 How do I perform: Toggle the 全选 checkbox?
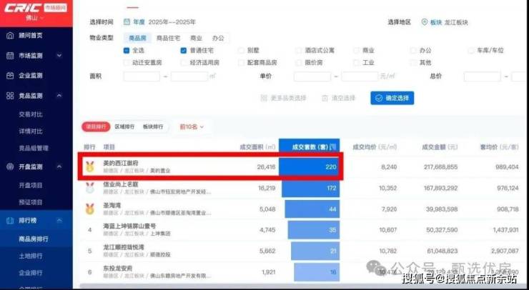(x=127, y=51)
